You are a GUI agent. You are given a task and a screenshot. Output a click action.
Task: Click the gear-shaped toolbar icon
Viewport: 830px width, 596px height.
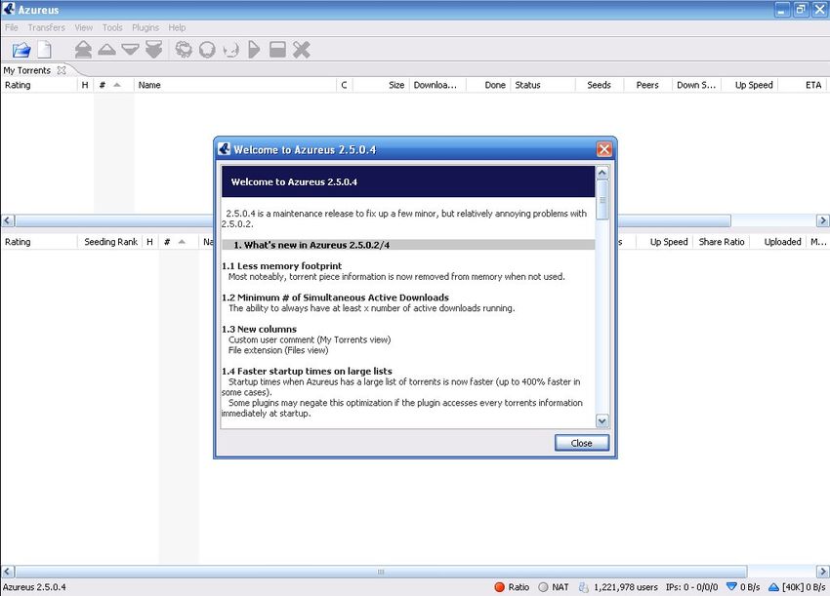(x=184, y=50)
